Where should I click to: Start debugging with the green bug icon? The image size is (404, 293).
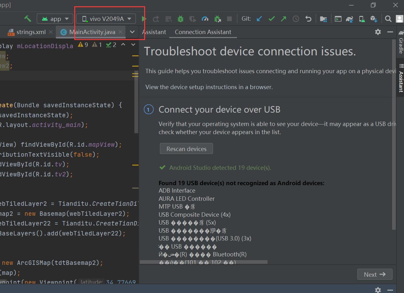181,19
